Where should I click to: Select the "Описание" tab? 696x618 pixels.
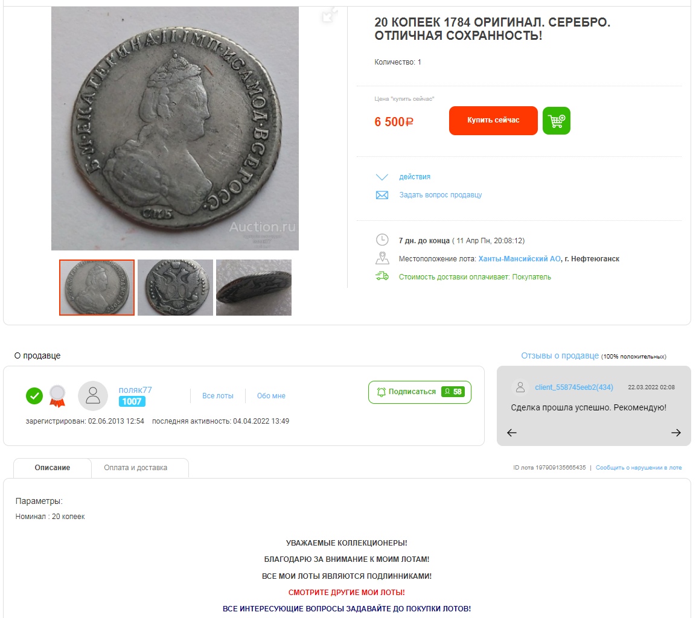coord(53,468)
